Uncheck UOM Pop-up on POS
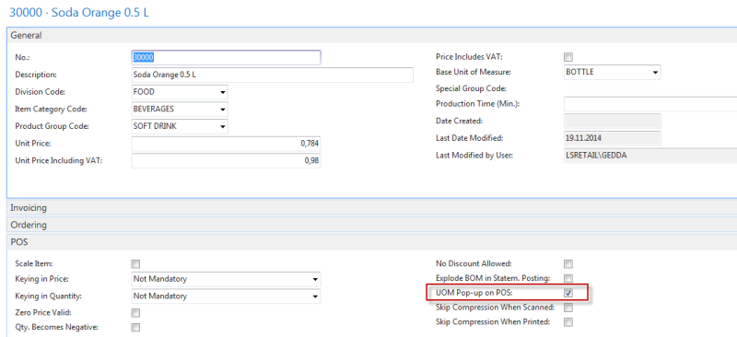The height and width of the screenshot is (337, 737). [568, 294]
